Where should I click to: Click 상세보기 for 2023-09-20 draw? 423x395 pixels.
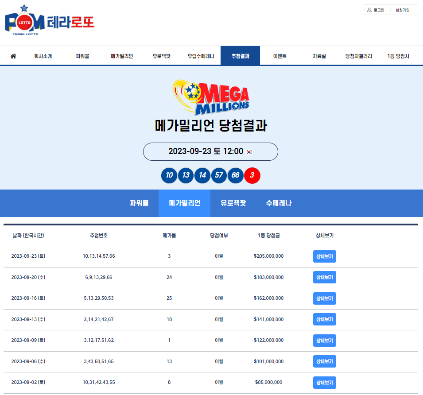[x=325, y=277]
